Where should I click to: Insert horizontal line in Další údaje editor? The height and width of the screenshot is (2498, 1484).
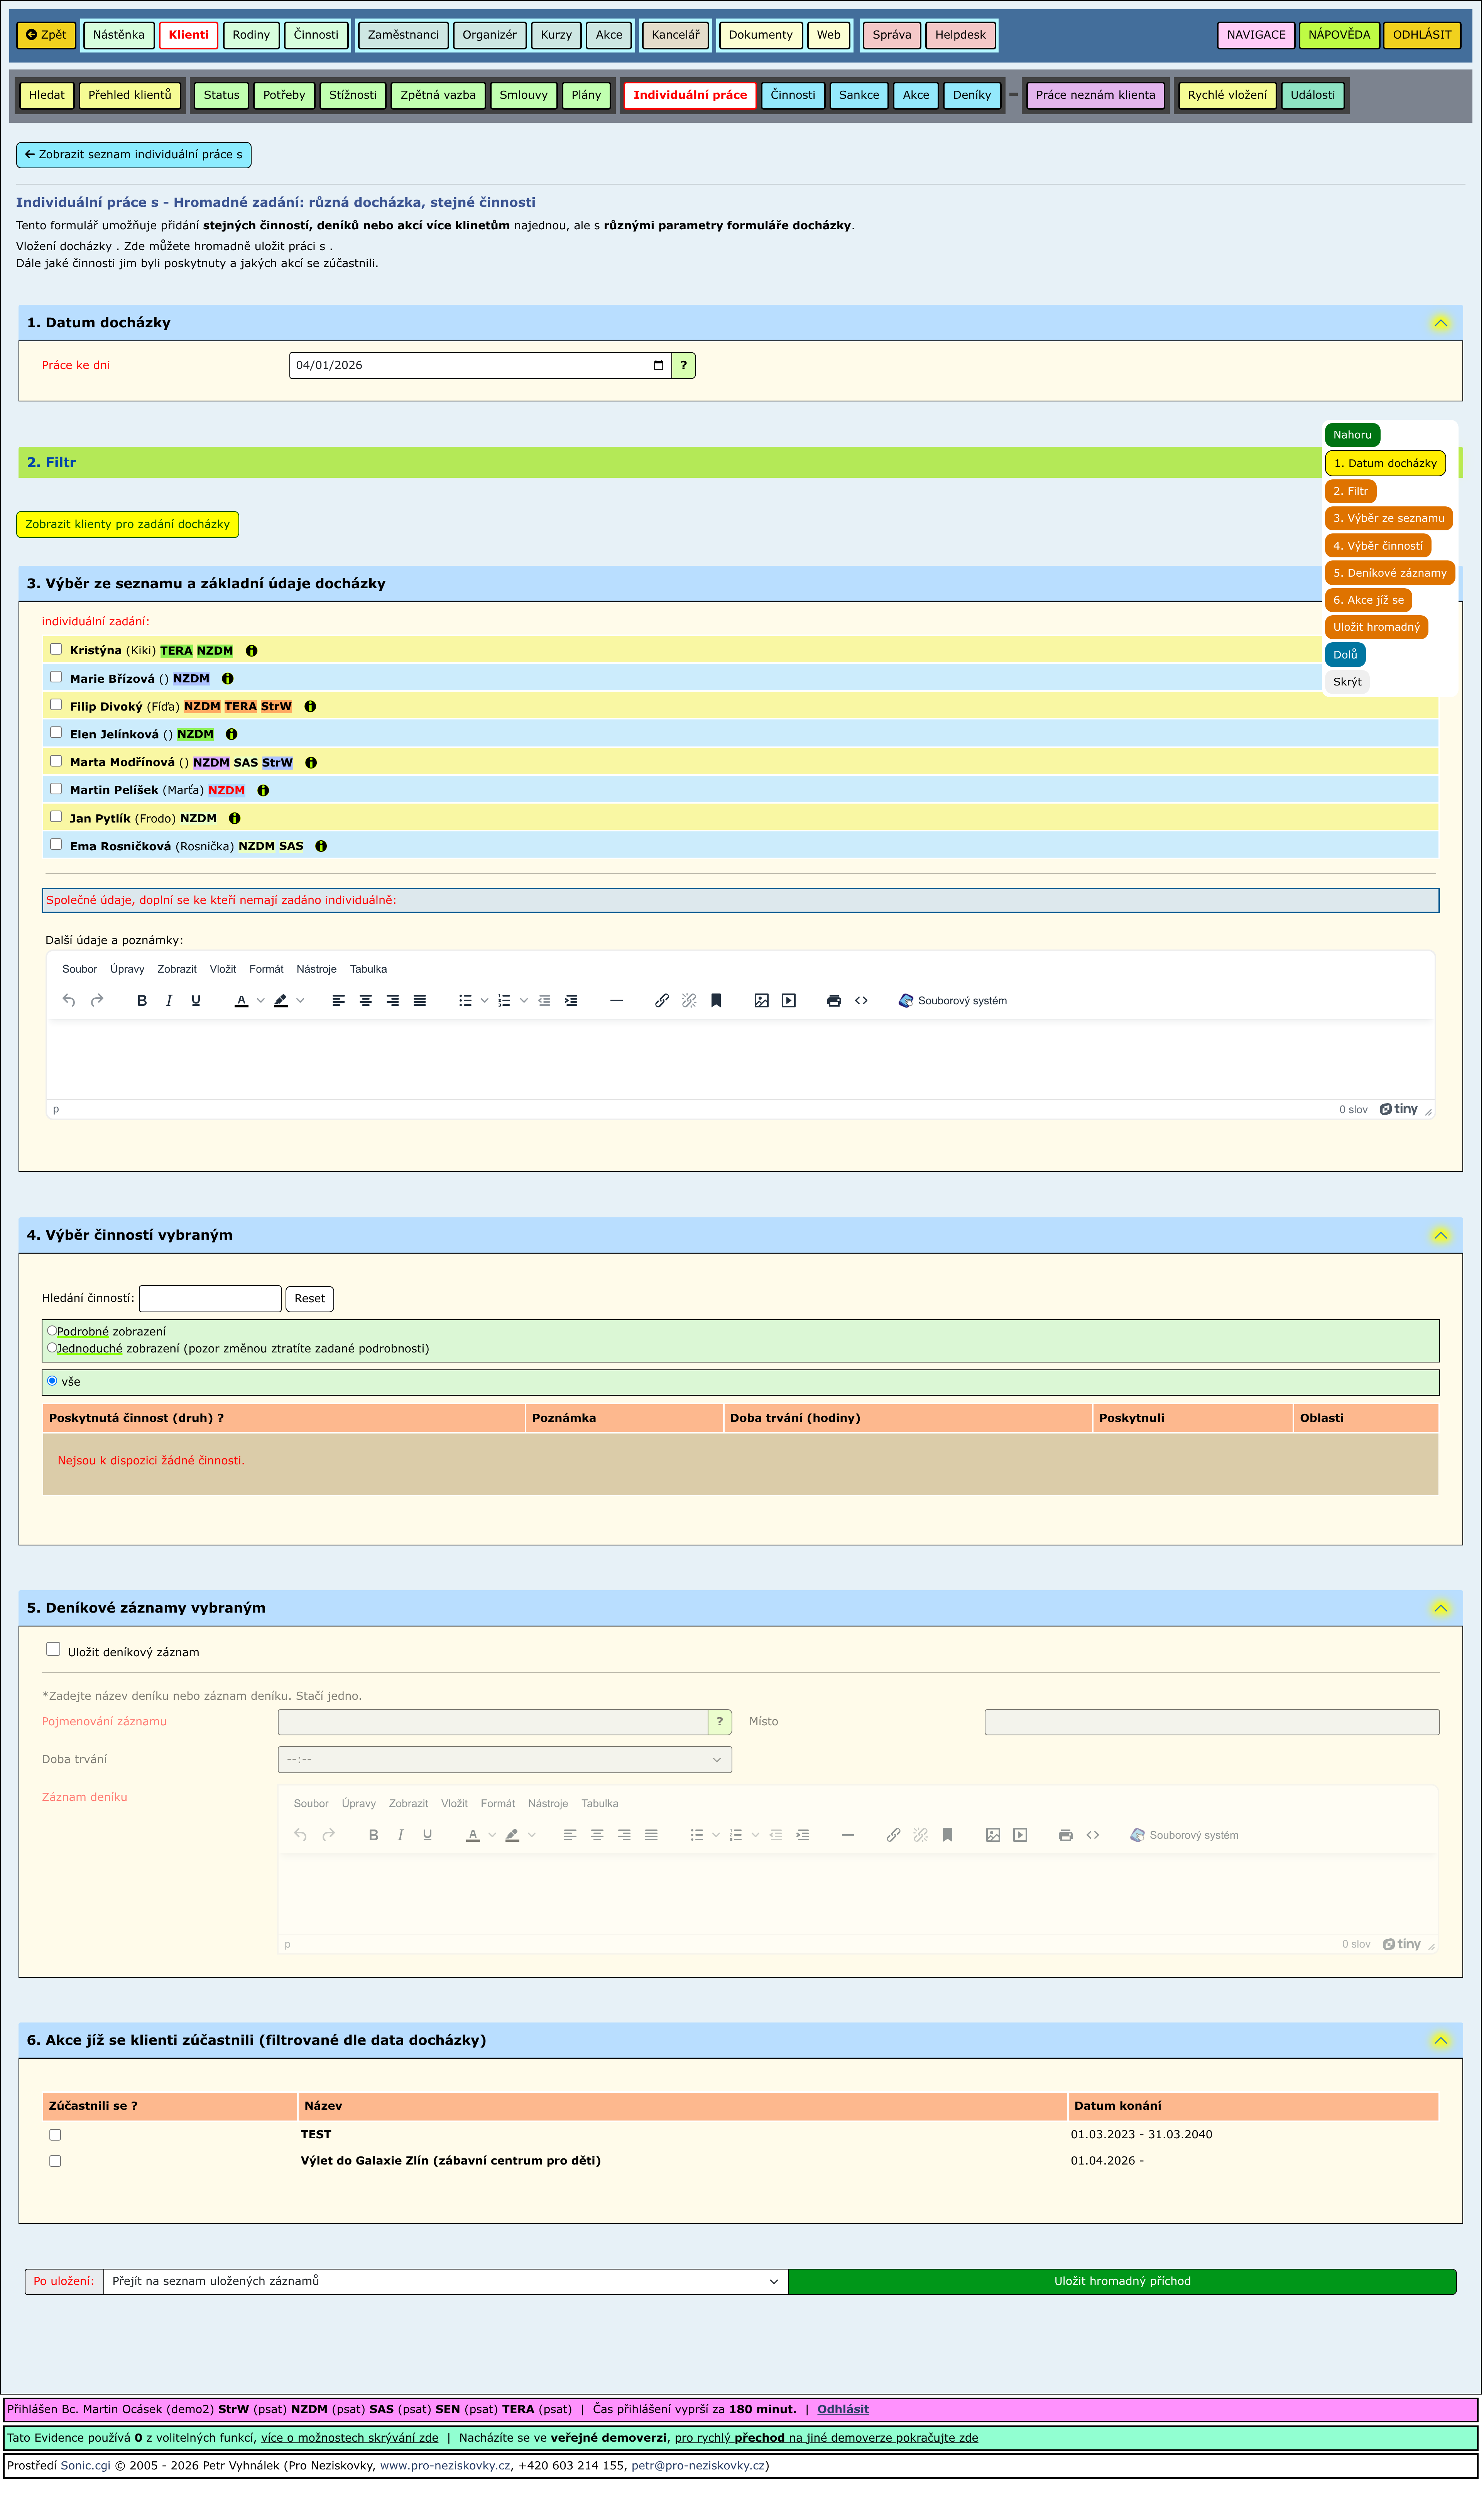tap(616, 1001)
